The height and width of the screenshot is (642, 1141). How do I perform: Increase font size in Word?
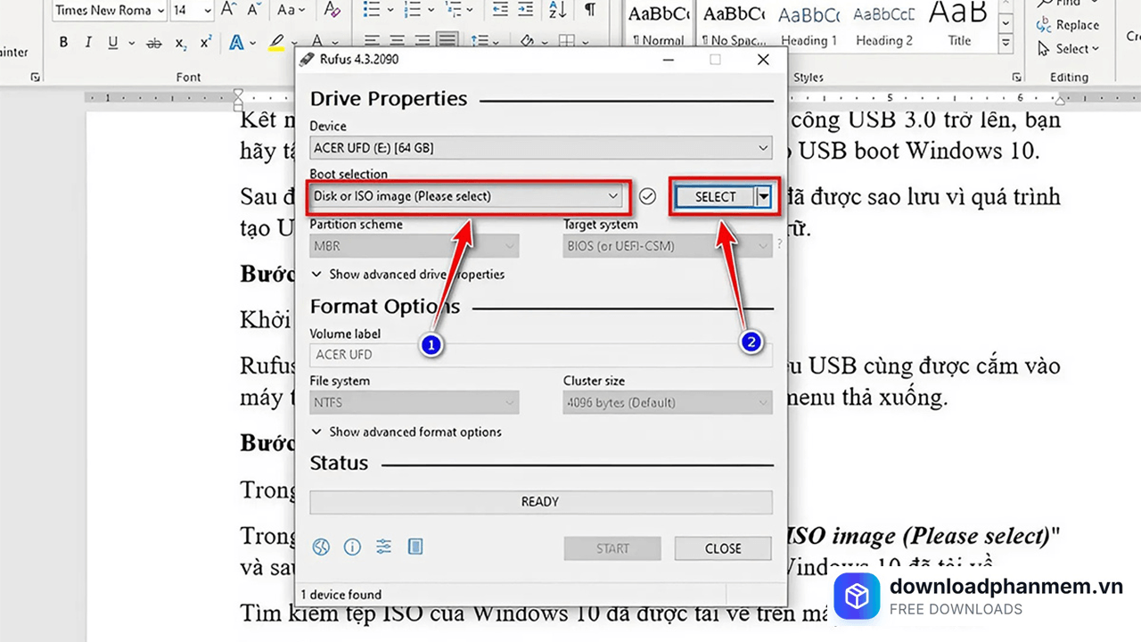click(x=229, y=10)
